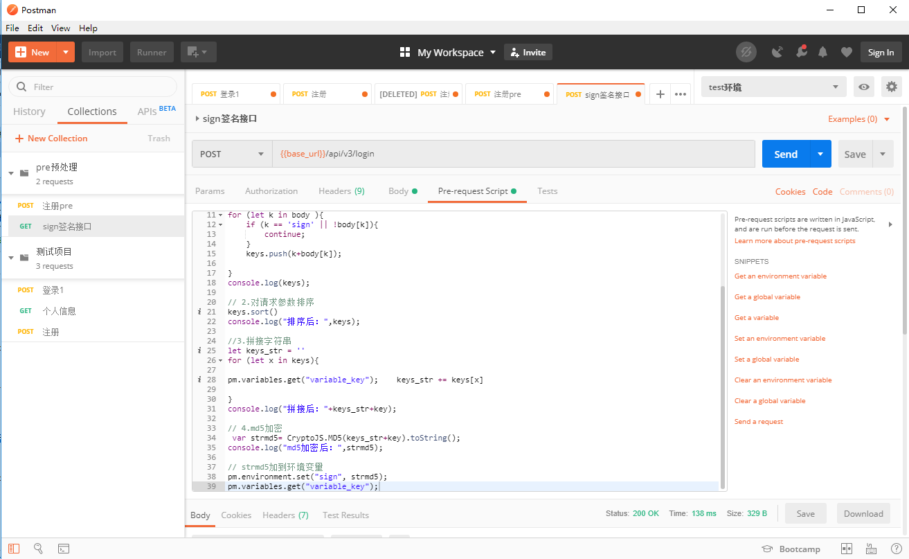
Task: Open the environment quick look eye icon
Action: 863,87
